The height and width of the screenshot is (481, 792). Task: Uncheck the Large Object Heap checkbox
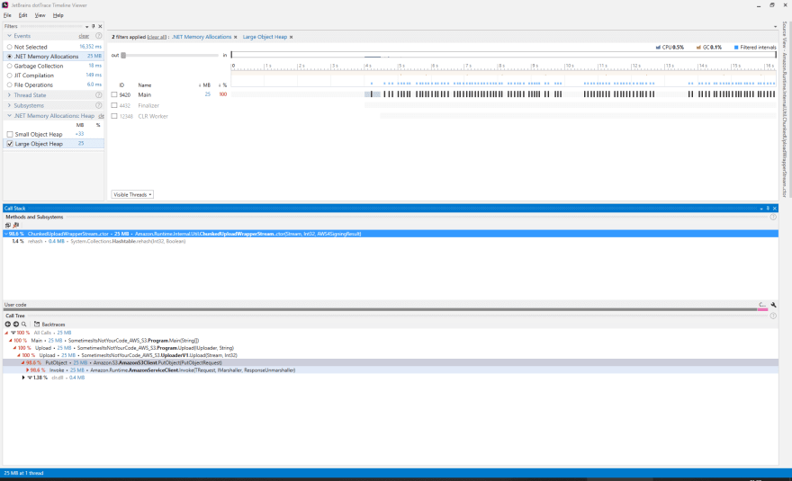(10, 144)
